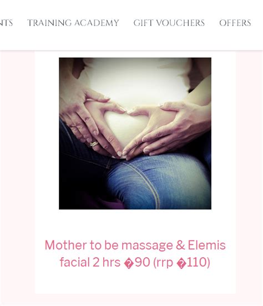Click the wedding ring in the photo
Image resolution: width=263 pixels, height=306 pixels.
(x=94, y=144)
